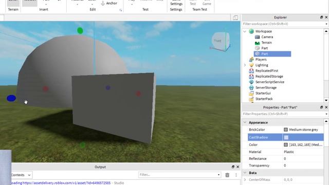The image size is (329, 185).
Task: Expand the CenterOfMass property
Action: [x=245, y=179]
